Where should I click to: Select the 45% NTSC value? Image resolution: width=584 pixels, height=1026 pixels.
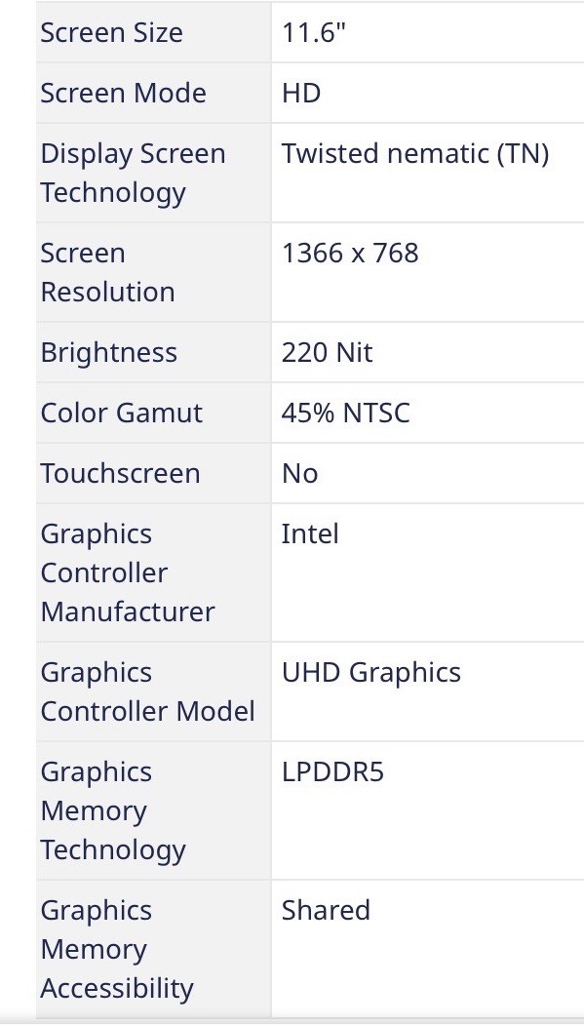point(345,413)
